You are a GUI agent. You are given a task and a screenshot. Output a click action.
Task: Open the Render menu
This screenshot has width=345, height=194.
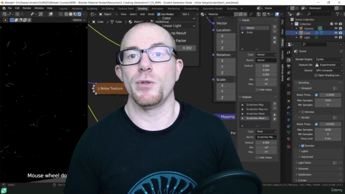point(27,8)
